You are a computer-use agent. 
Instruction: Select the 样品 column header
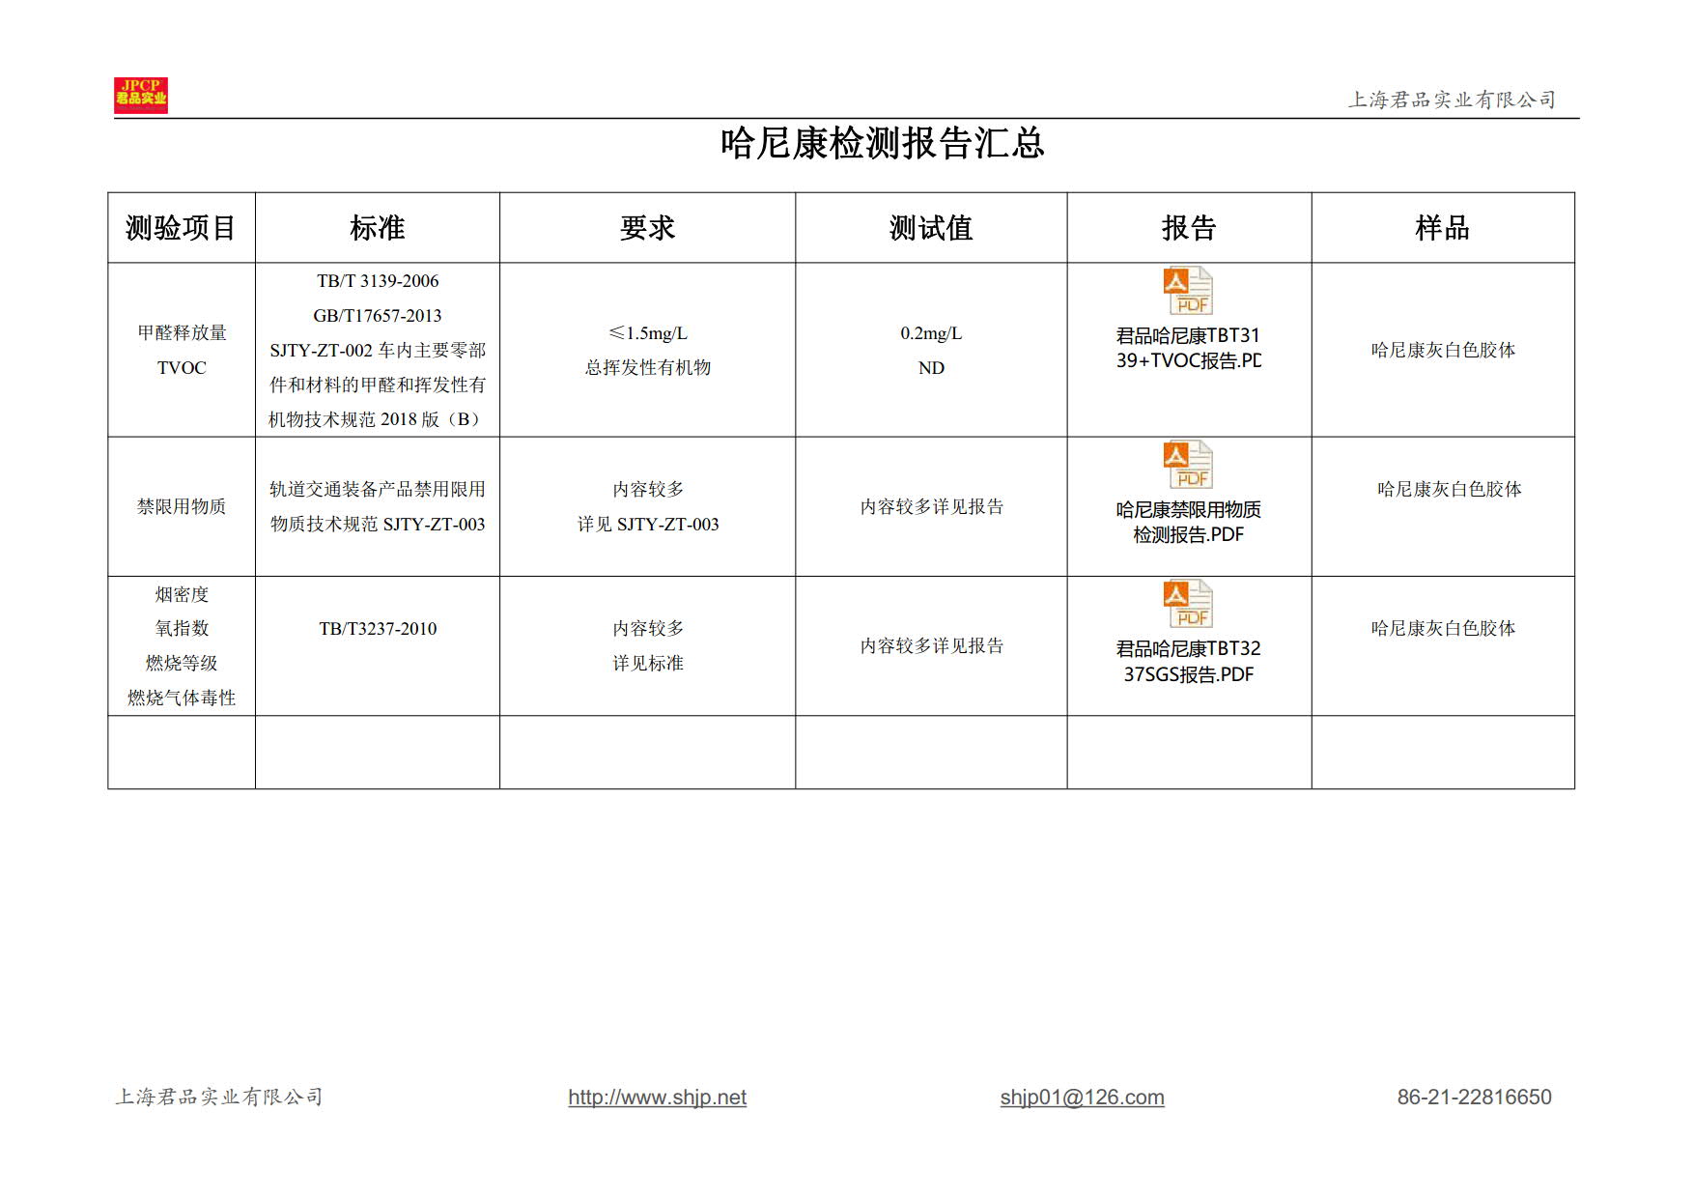pos(1442,228)
